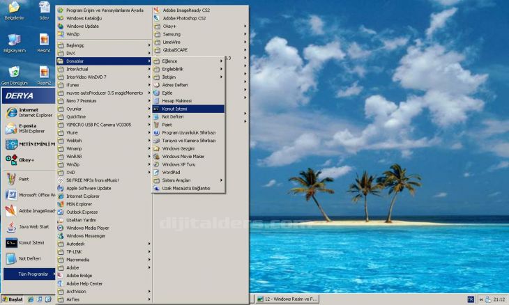Expand the İletişim submenu

(x=188, y=77)
